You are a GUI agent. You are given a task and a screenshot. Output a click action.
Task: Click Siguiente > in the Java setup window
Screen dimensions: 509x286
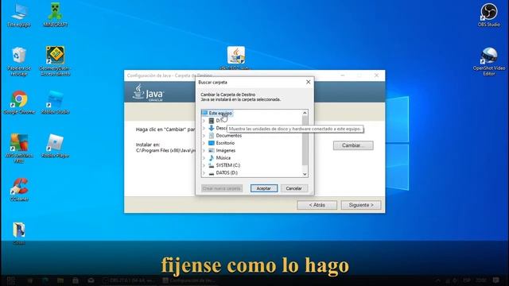[x=361, y=205]
